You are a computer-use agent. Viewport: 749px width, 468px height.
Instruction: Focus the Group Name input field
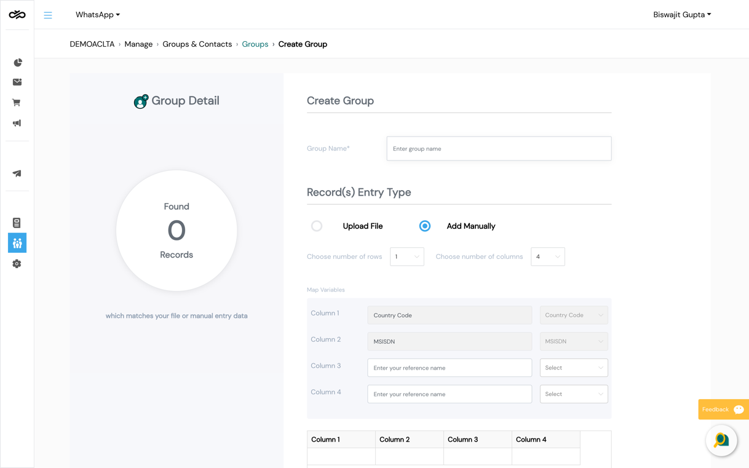499,149
